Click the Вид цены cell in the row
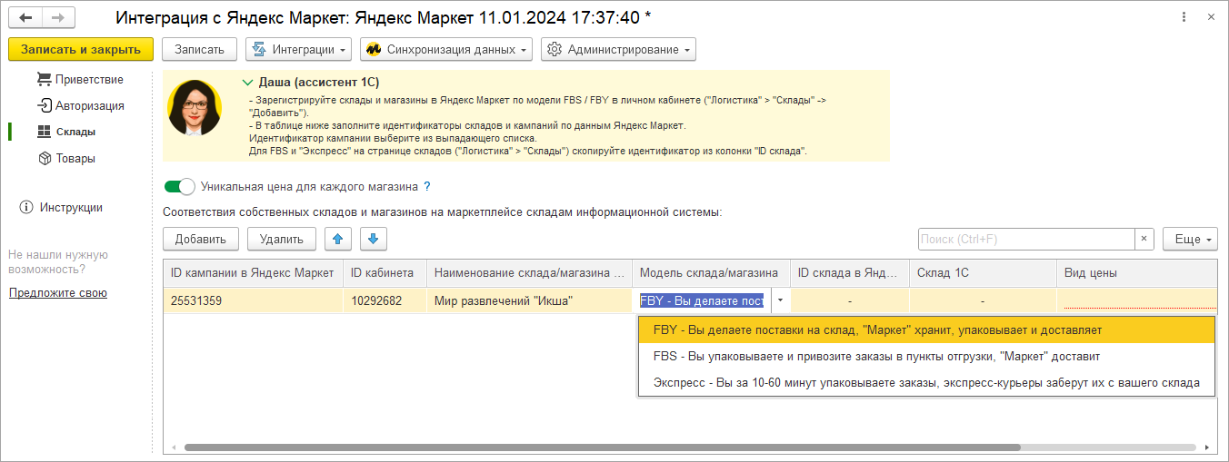 (1137, 300)
